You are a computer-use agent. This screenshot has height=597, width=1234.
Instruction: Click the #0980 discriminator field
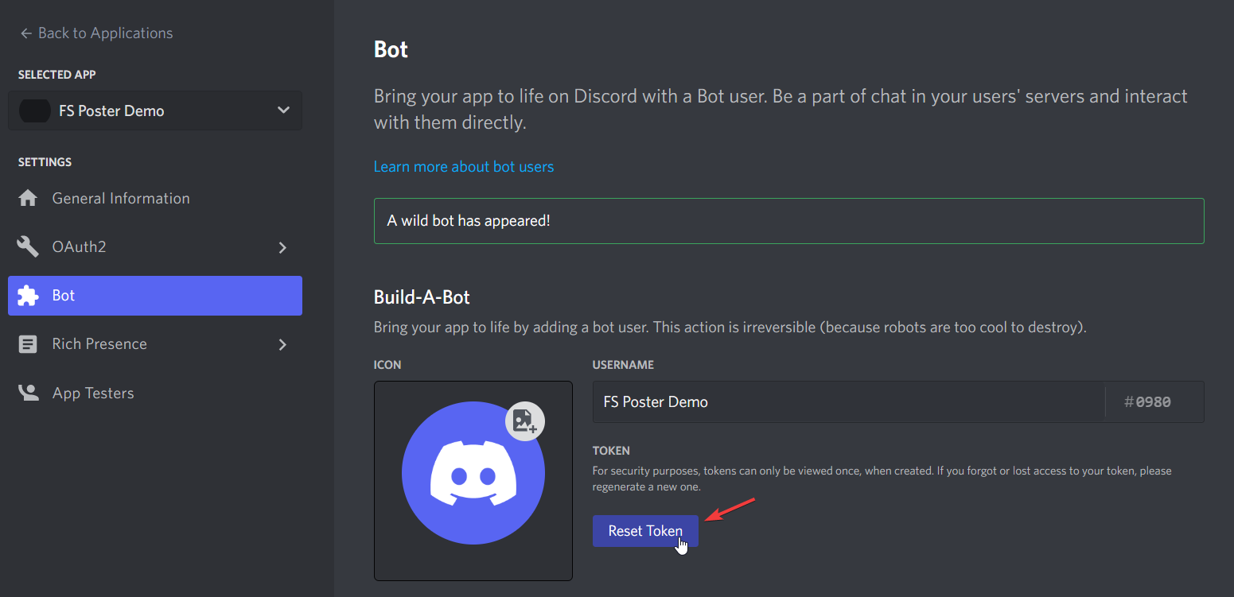(1154, 401)
